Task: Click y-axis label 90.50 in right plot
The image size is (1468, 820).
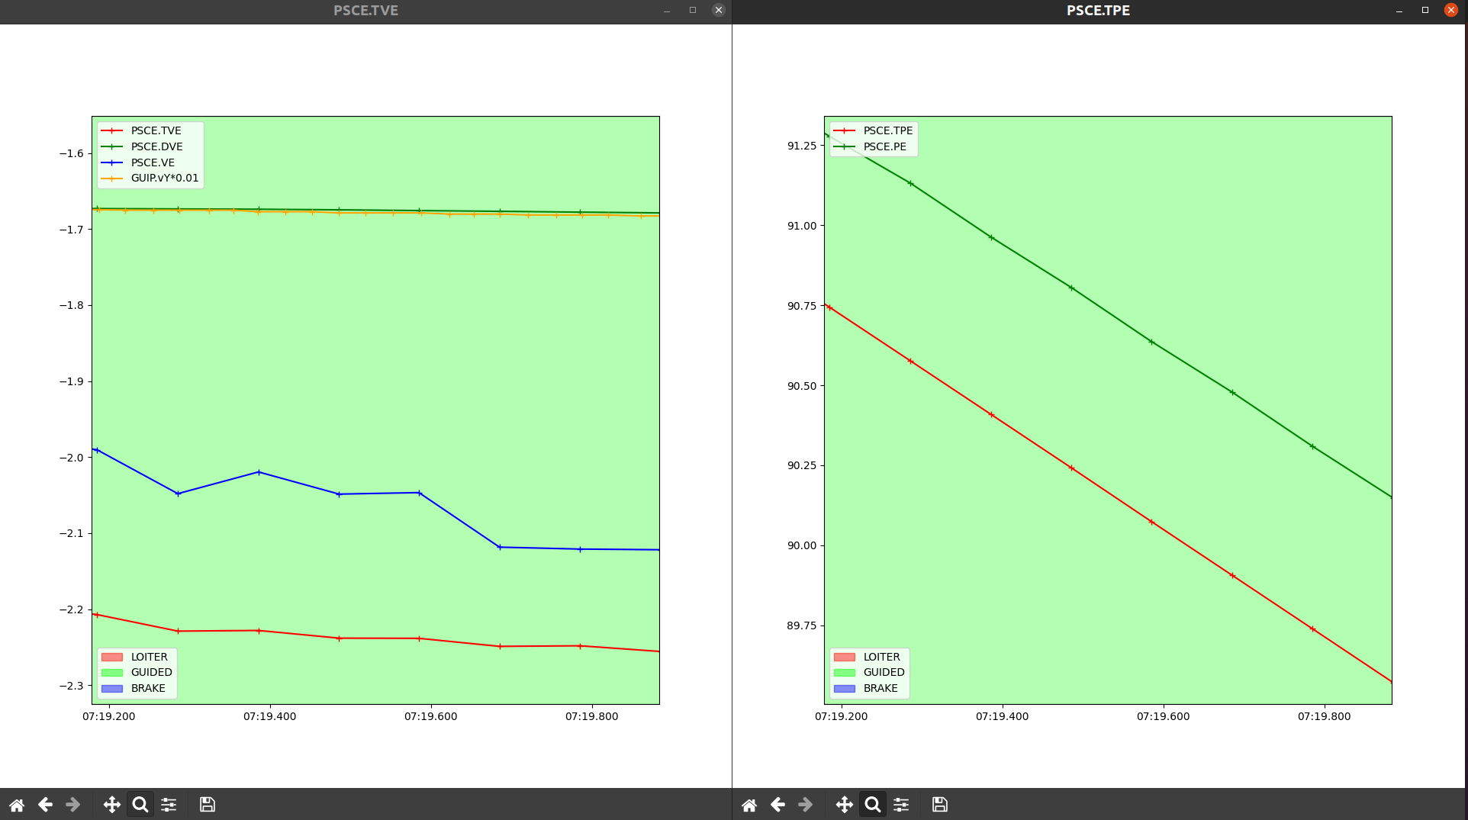Action: 802,386
